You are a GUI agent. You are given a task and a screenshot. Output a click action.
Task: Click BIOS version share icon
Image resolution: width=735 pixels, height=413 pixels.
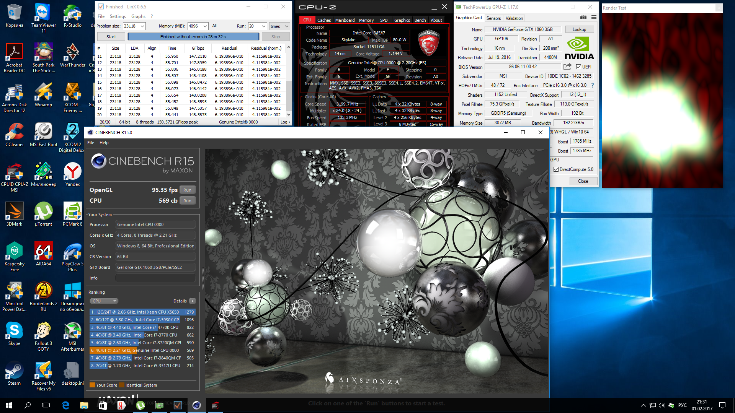pos(567,67)
